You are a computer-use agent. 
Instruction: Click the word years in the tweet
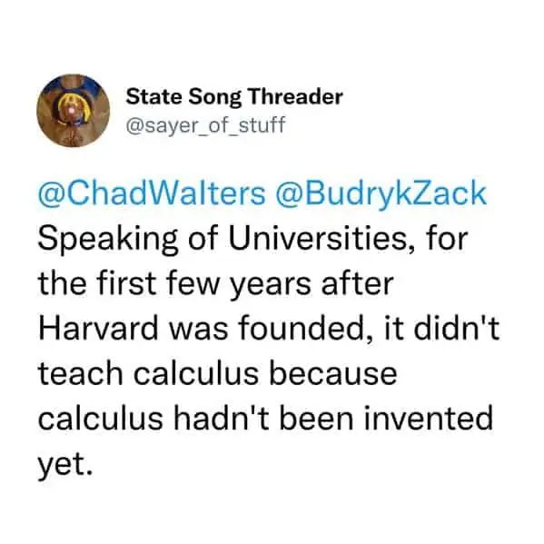tap(271, 285)
